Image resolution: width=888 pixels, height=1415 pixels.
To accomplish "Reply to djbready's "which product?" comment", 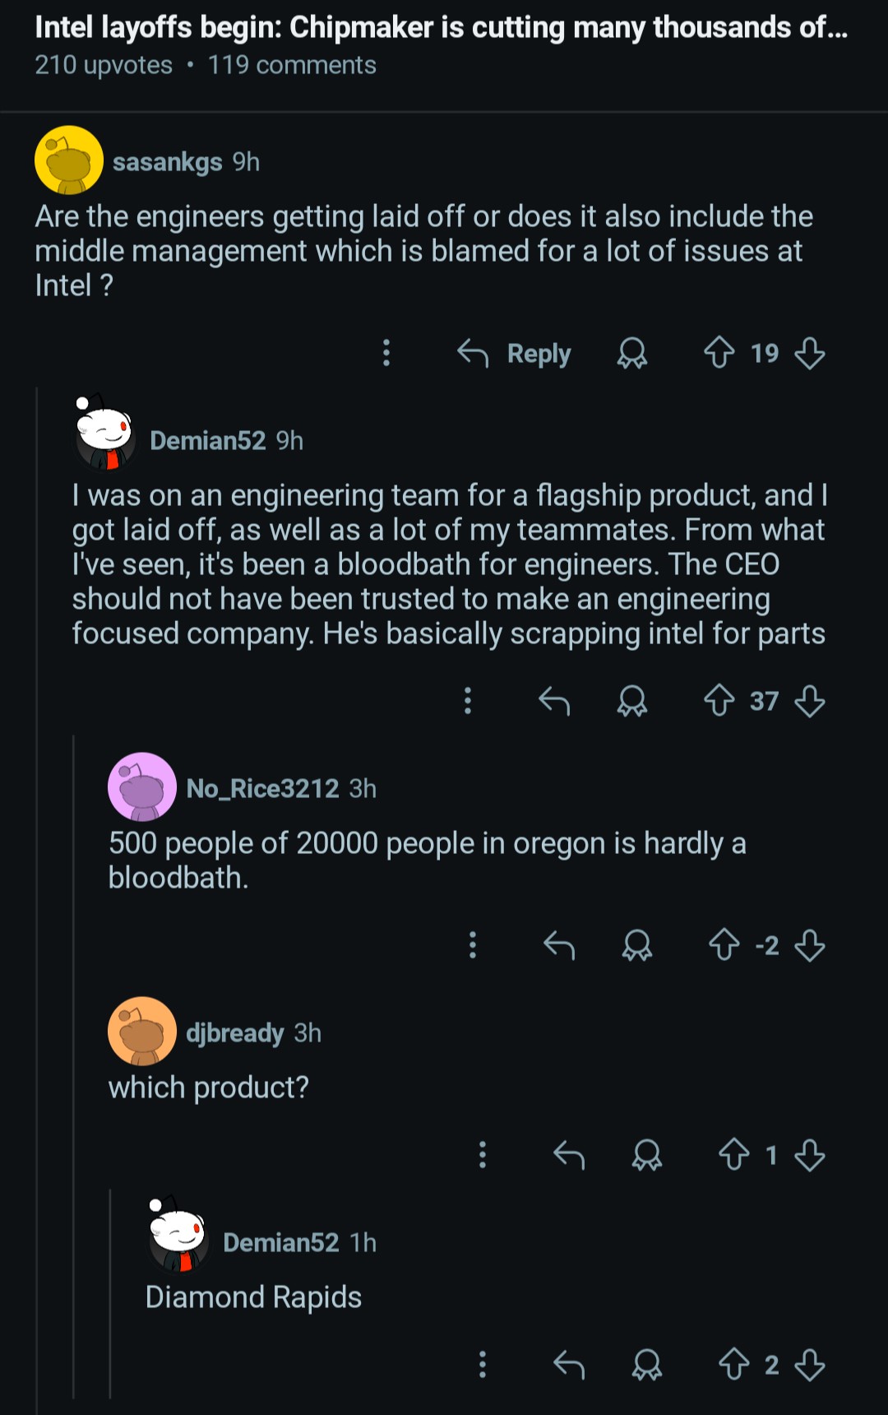I will point(569,1155).
